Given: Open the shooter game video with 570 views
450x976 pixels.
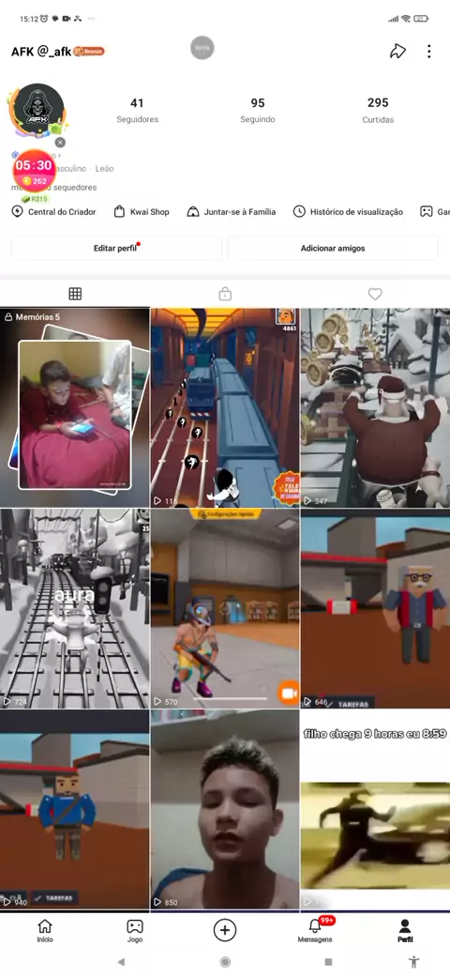Looking at the screenshot, I should point(225,609).
